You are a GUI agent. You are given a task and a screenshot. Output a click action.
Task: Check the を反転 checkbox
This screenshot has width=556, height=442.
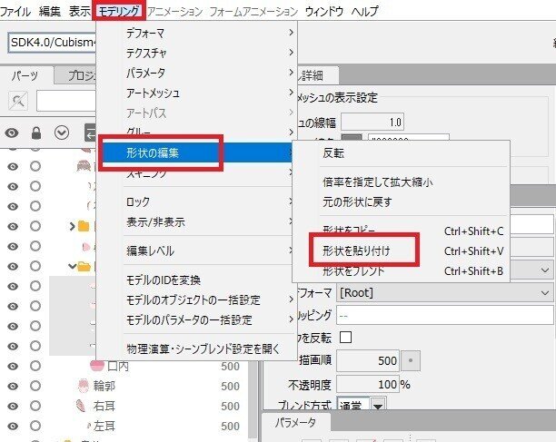(x=345, y=337)
